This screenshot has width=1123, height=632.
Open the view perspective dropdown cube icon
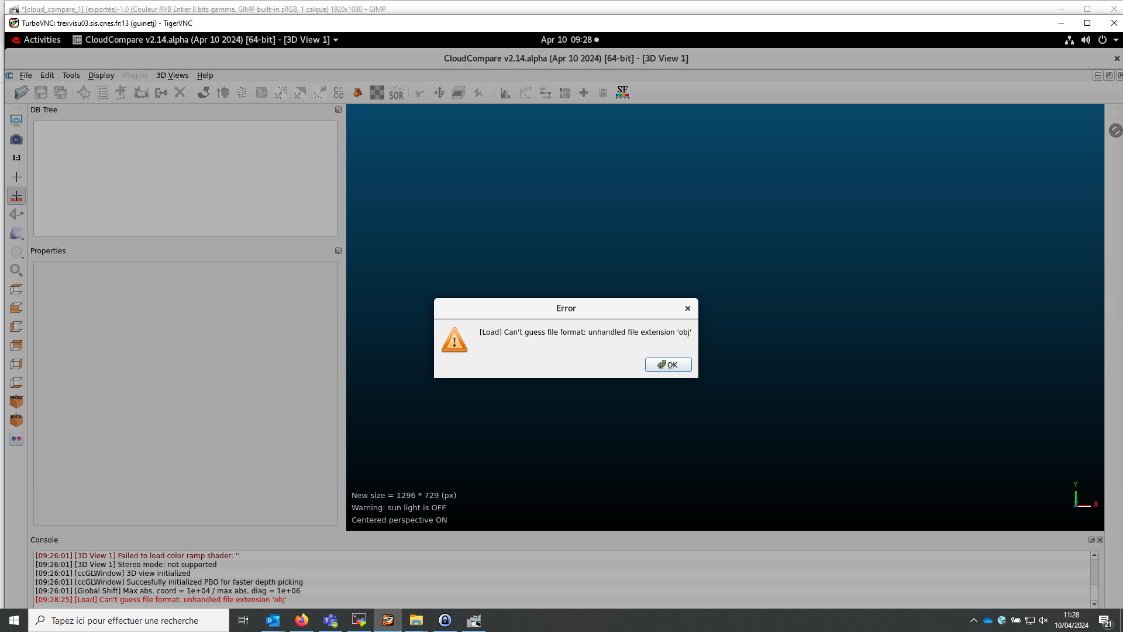(17, 233)
